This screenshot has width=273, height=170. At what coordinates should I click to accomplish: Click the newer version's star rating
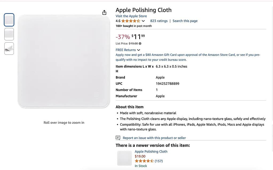pos(144,161)
